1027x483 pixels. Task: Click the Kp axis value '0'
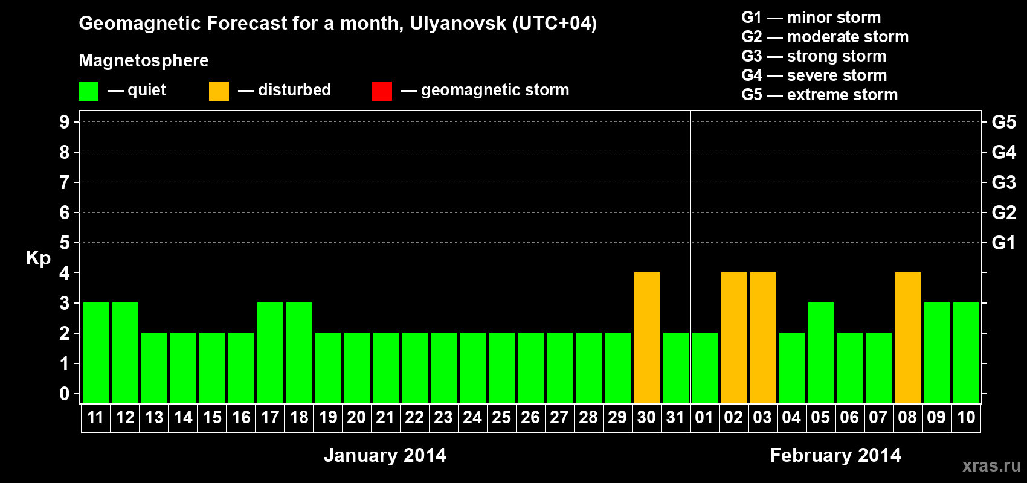[x=65, y=394]
